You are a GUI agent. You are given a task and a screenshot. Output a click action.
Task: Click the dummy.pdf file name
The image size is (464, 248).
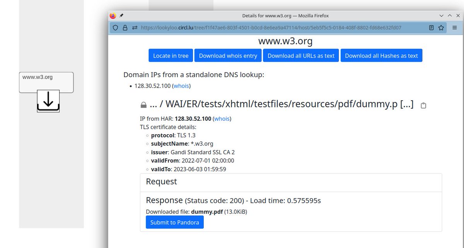click(207, 212)
